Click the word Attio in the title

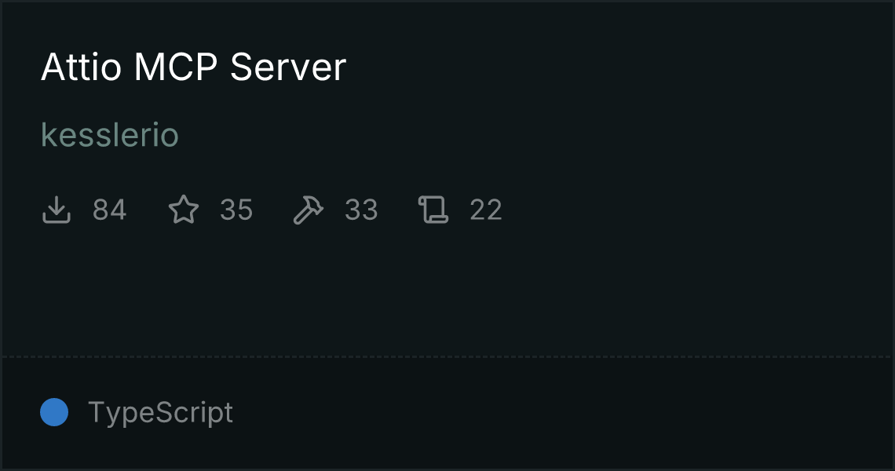click(81, 67)
